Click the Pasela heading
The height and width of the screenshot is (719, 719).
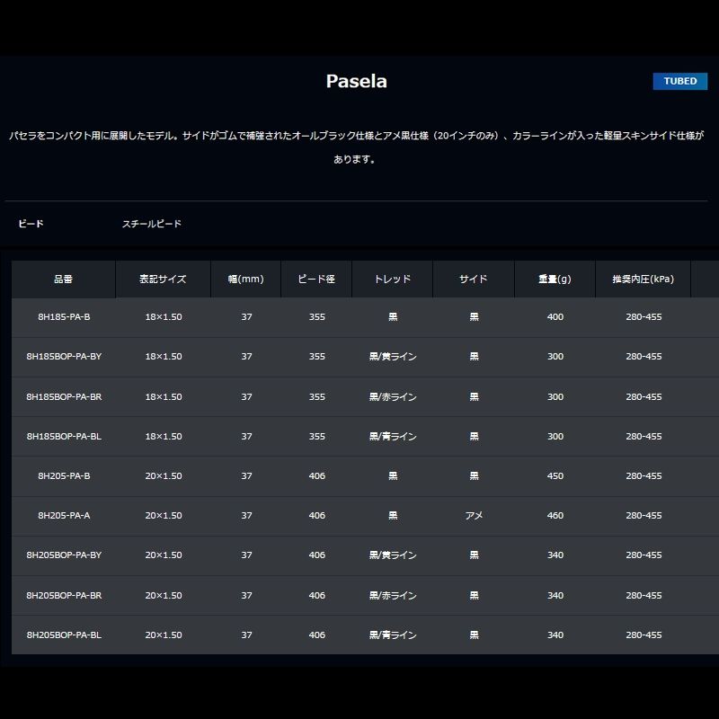(356, 81)
